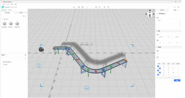Click the 宽度 width input field
The width and height of the screenshot is (185, 98).
[168, 60]
